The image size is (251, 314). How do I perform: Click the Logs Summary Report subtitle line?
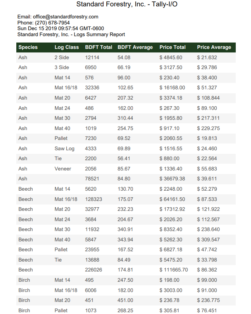tap(71, 34)
